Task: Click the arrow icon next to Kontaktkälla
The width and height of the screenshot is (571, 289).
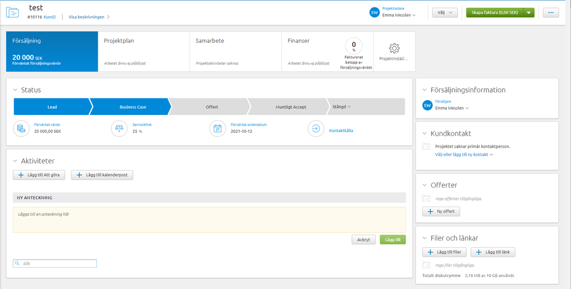Action: [x=316, y=129]
